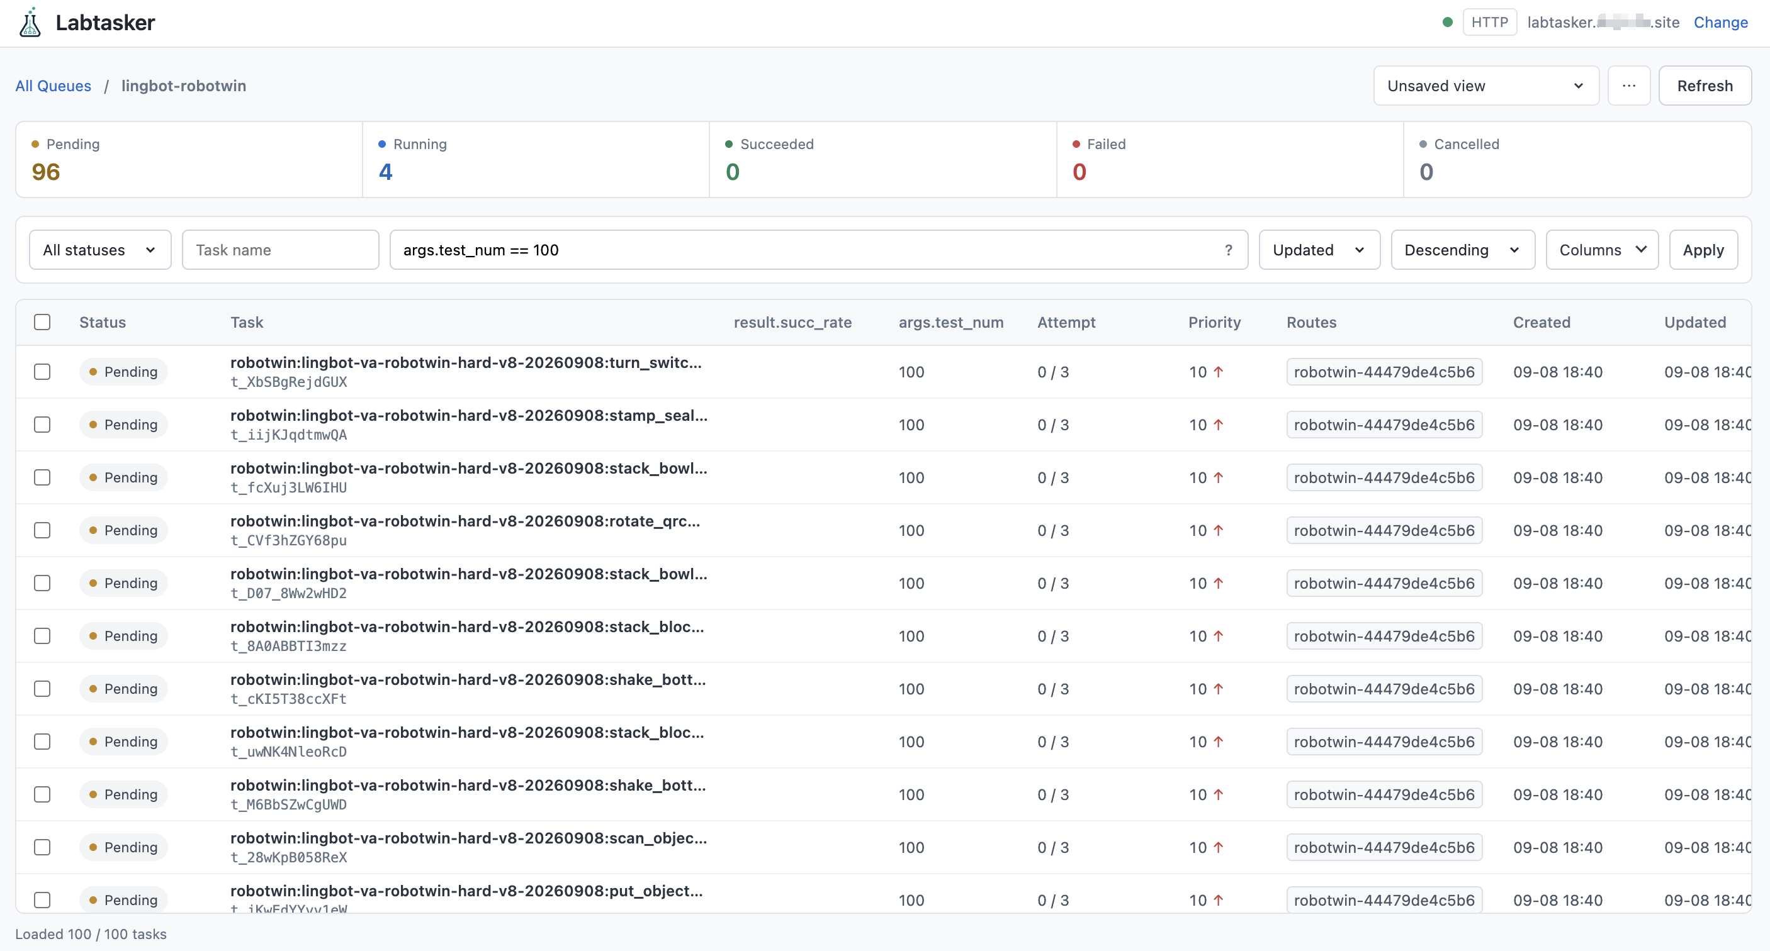Click priority up arrow in turn_switc row
Image resolution: width=1770 pixels, height=951 pixels.
(x=1218, y=372)
